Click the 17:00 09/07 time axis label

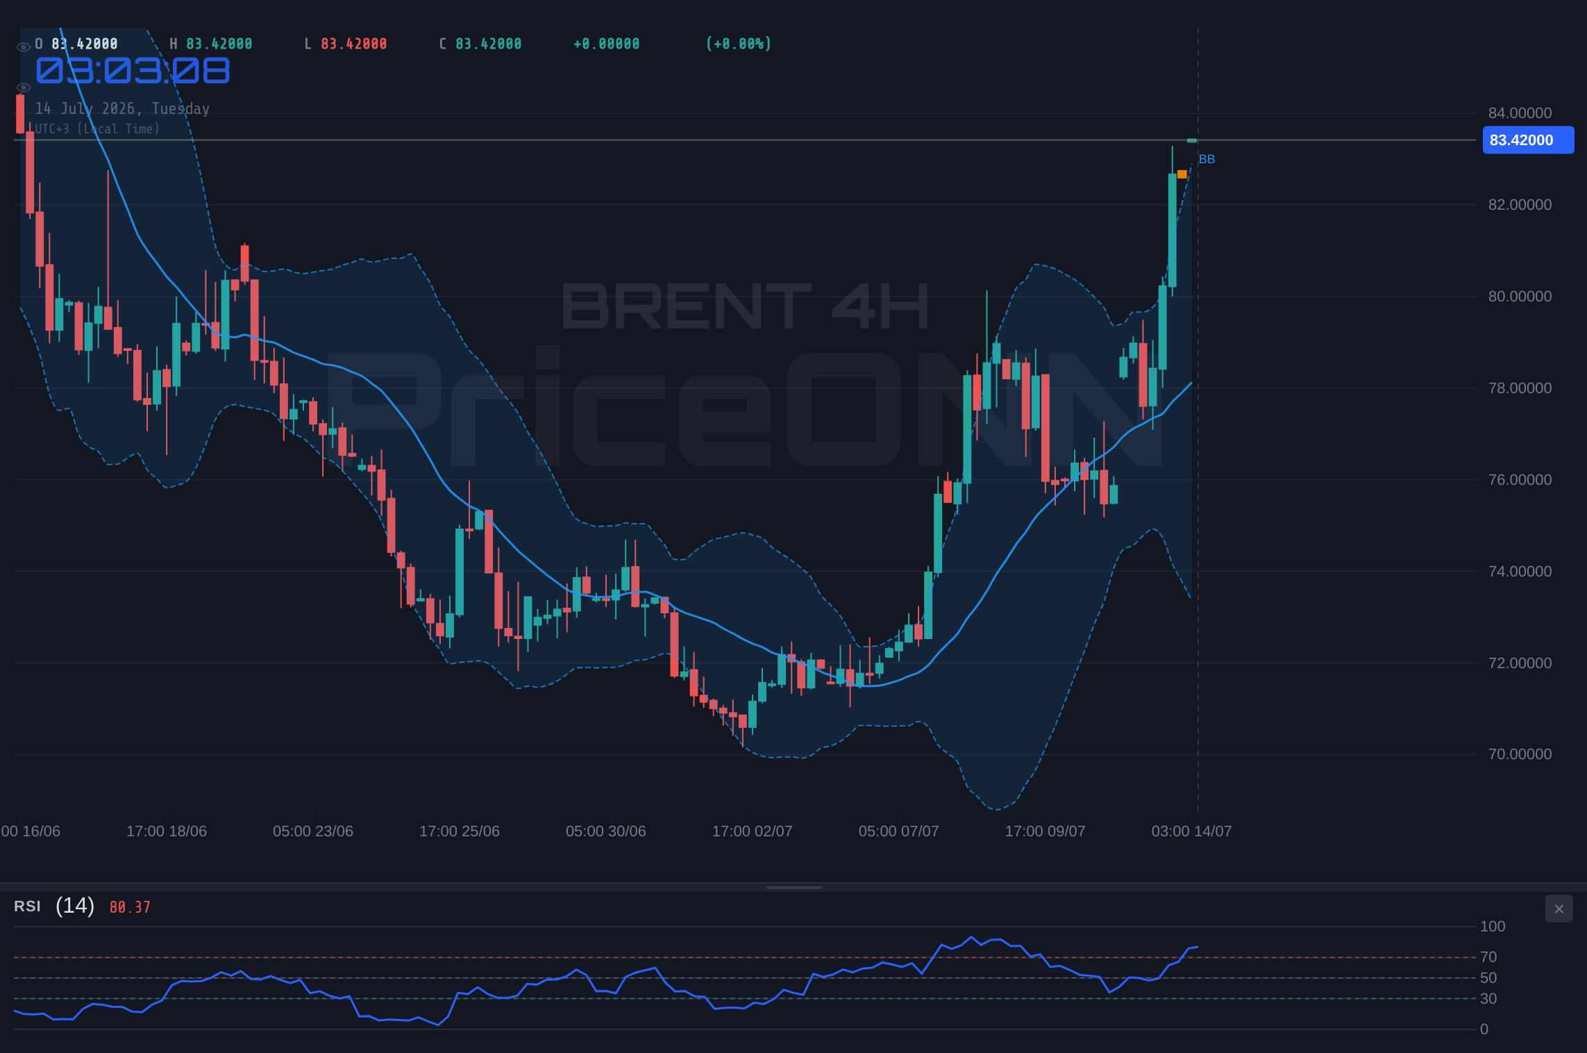1046,831
